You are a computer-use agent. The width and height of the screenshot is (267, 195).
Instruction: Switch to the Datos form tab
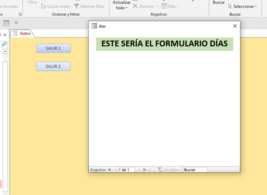pyautogui.click(x=22, y=33)
